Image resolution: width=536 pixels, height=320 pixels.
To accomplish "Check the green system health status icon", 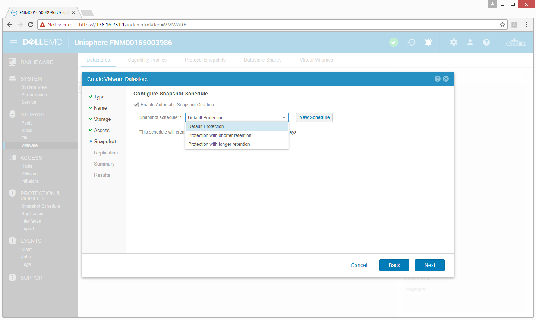I will pos(394,42).
